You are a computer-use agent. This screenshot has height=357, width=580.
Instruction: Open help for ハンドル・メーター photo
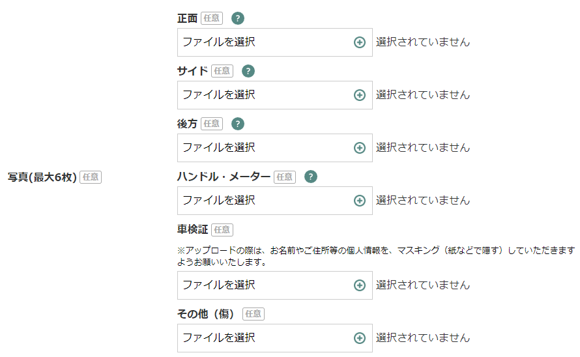point(311,177)
